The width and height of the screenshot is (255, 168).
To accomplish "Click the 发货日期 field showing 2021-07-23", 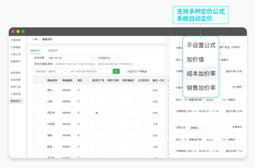I will coord(71,58).
